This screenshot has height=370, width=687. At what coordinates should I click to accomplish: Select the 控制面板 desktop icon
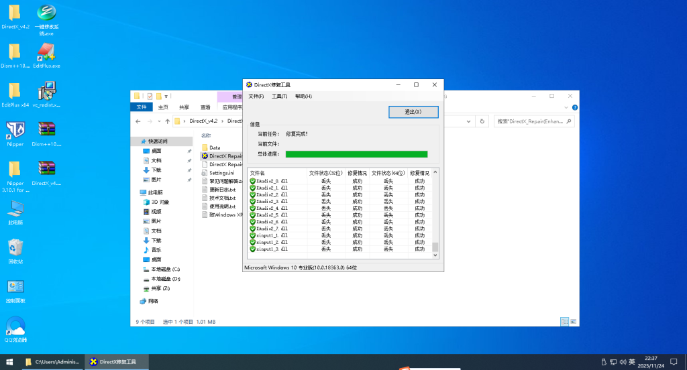click(x=15, y=288)
